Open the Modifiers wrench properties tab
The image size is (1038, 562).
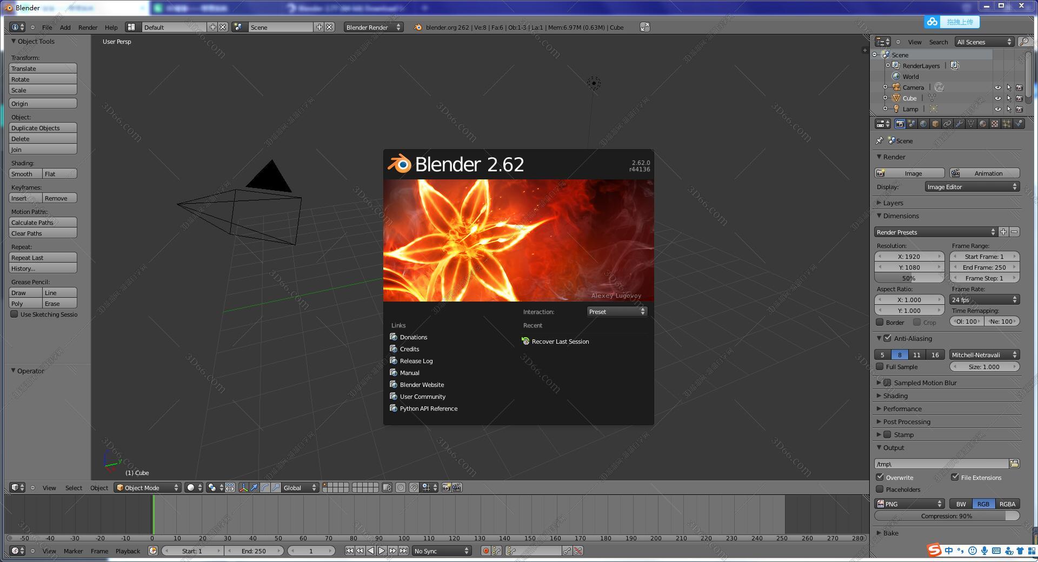(x=959, y=124)
